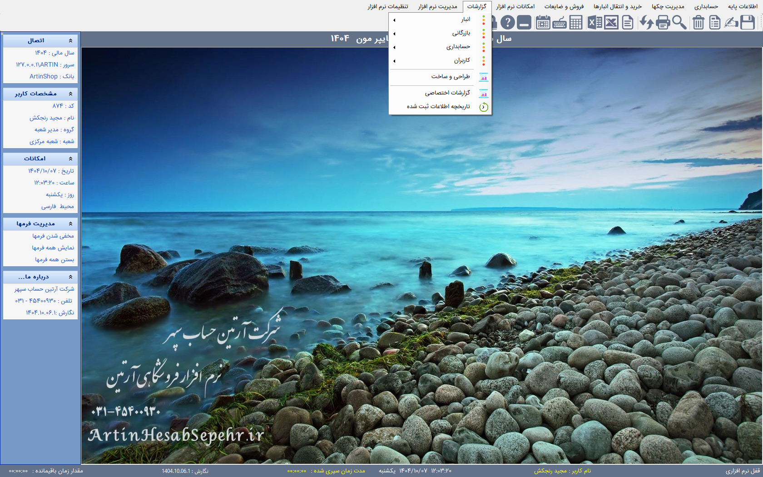Viewport: 763px width, 477px height.
Task: Click the trash delete icon in toolbar
Action: [699, 22]
